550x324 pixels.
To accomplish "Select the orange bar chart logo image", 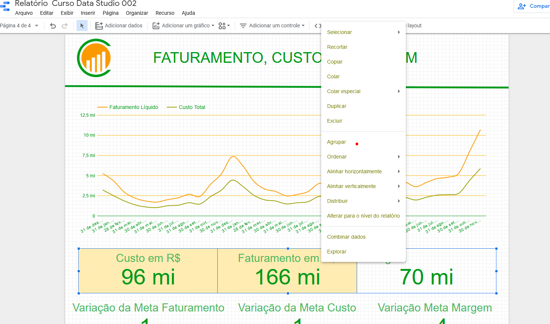I will coord(95,58).
